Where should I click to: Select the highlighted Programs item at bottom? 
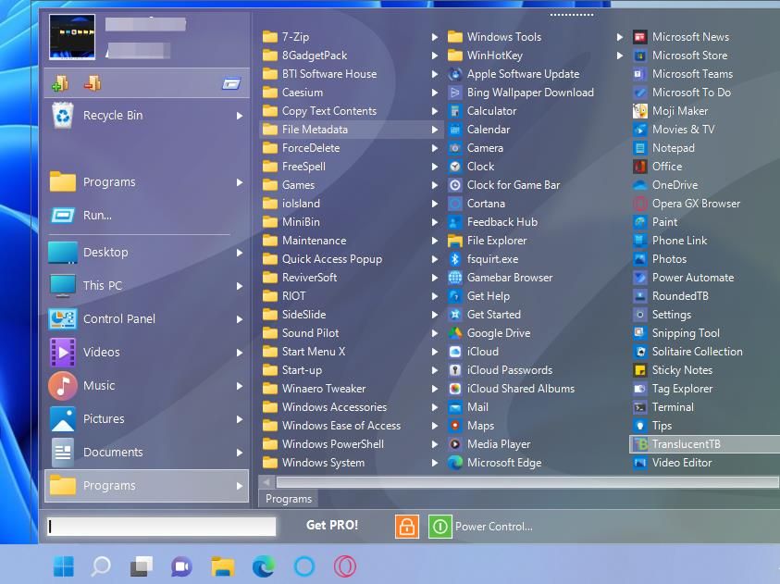[x=147, y=486]
